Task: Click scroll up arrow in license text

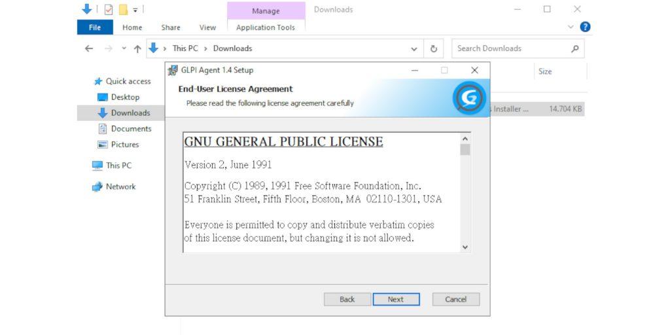Action: [465, 139]
